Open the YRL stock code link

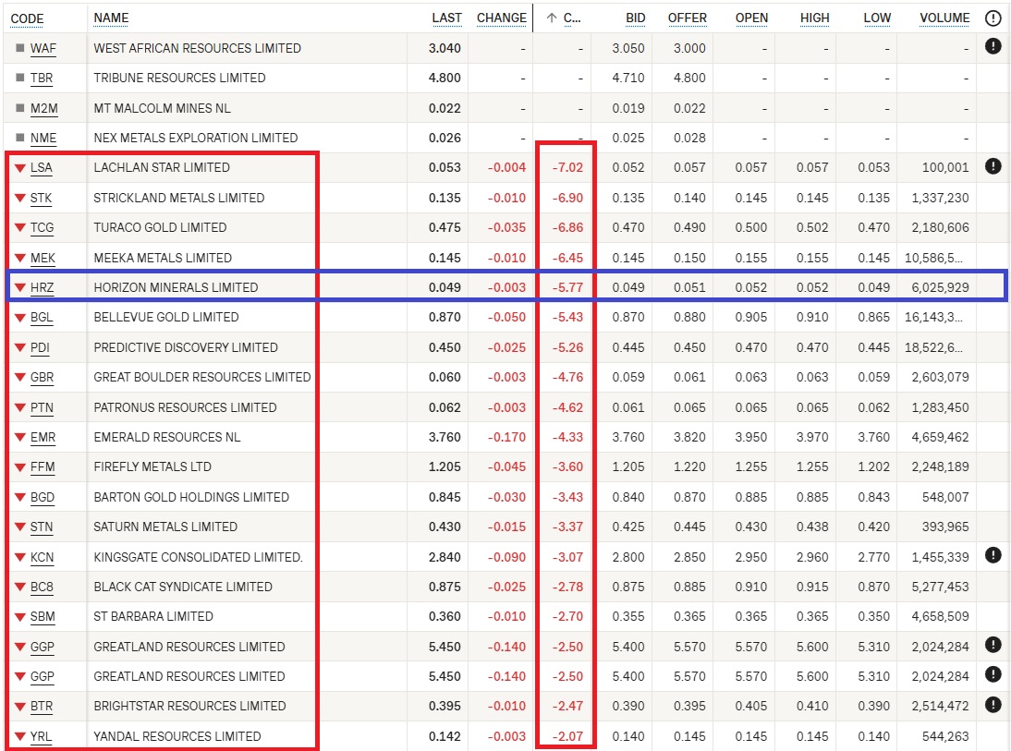[42, 736]
